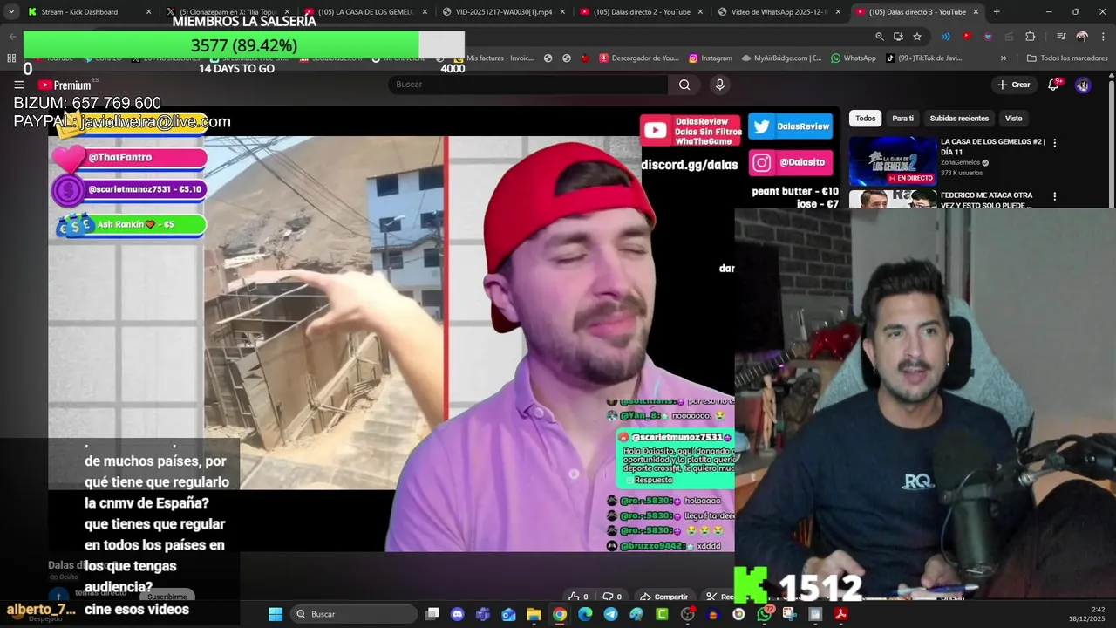Screen dimensions: 1116x628
Task: Select Subidas recientes filter chip
Action: click(959, 119)
